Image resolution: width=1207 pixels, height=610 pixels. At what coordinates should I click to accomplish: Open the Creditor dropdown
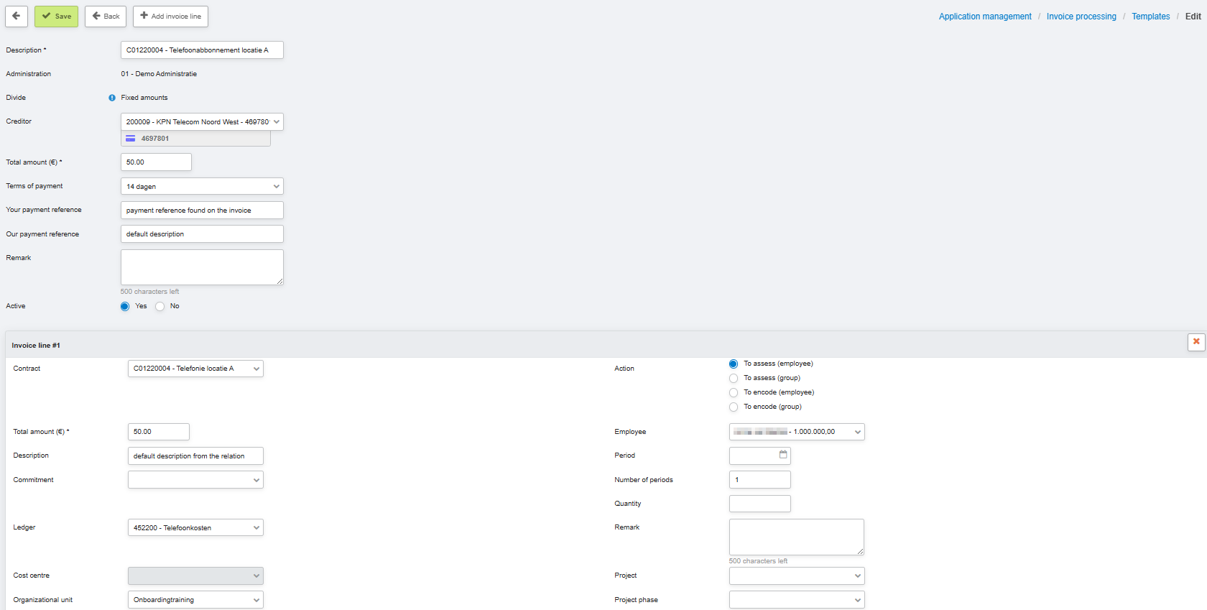pyautogui.click(x=202, y=122)
